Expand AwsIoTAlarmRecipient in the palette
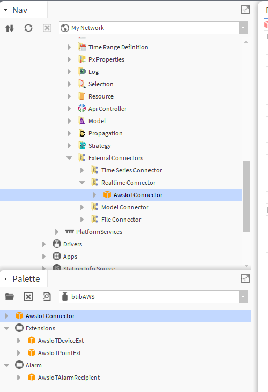 (19, 378)
